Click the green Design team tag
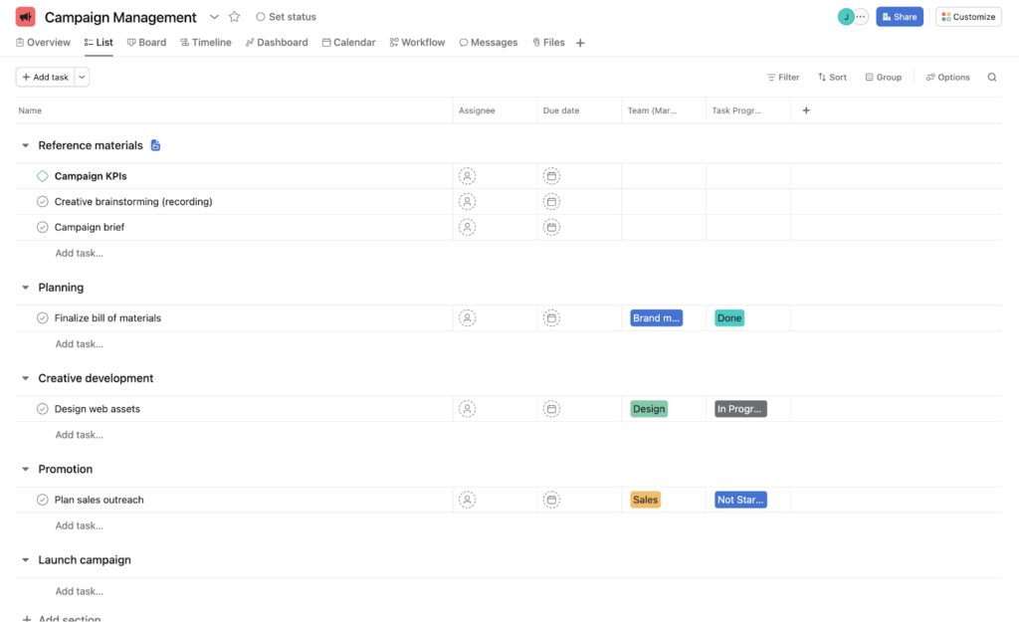This screenshot has height=622, width=1019. pos(649,409)
